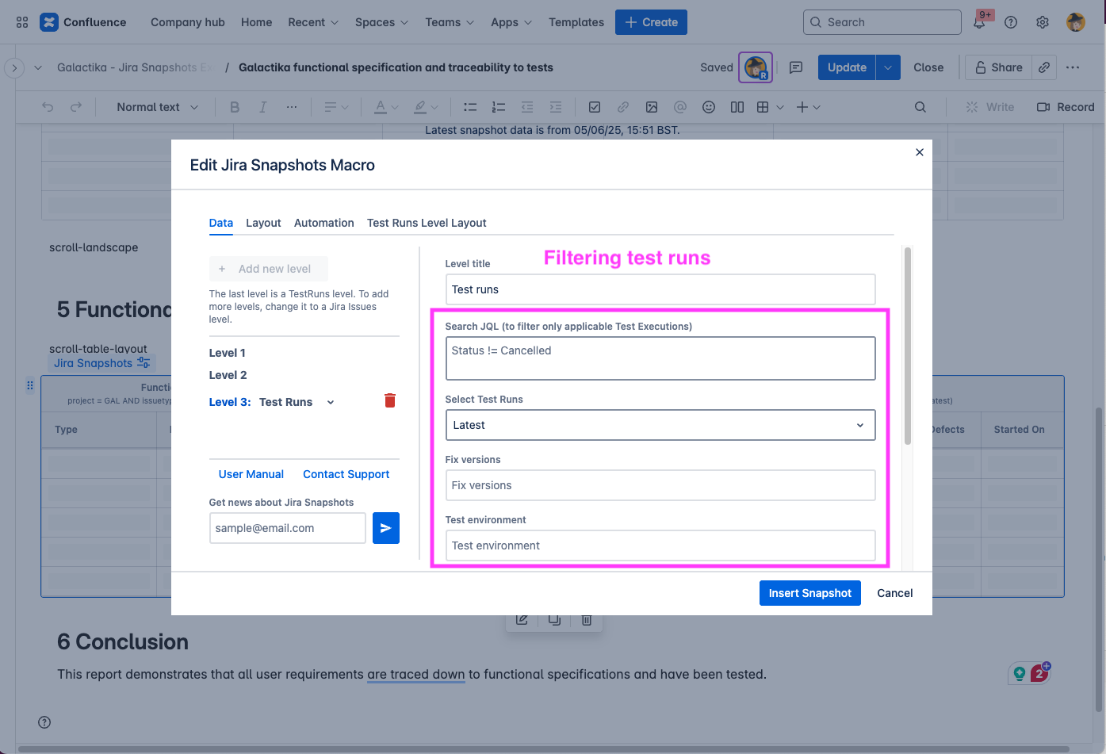Open the User Manual link
Image resolution: width=1106 pixels, height=754 pixels.
[251, 474]
